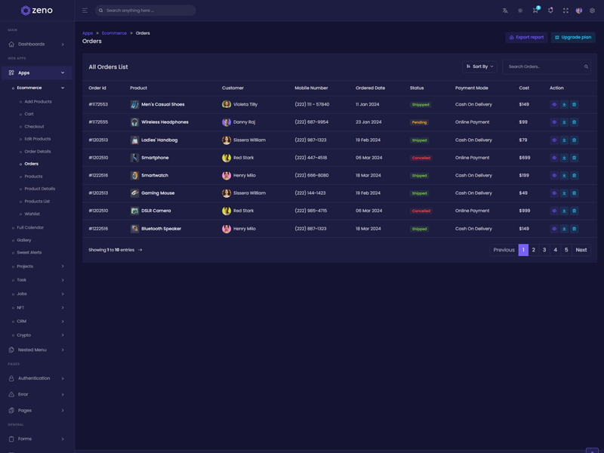Open the notifications bell in header
Screen dimensions: 604x453
pyautogui.click(x=550, y=11)
